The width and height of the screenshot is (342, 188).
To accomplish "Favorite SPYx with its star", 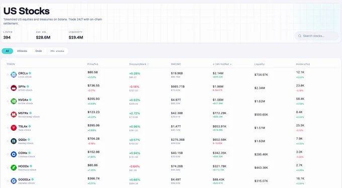I will click(8, 88).
